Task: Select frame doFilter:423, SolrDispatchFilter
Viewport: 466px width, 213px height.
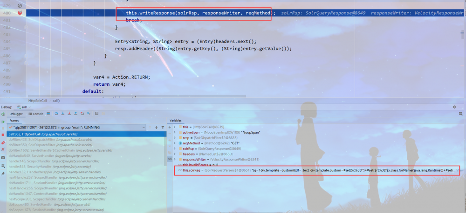Action: (87, 140)
